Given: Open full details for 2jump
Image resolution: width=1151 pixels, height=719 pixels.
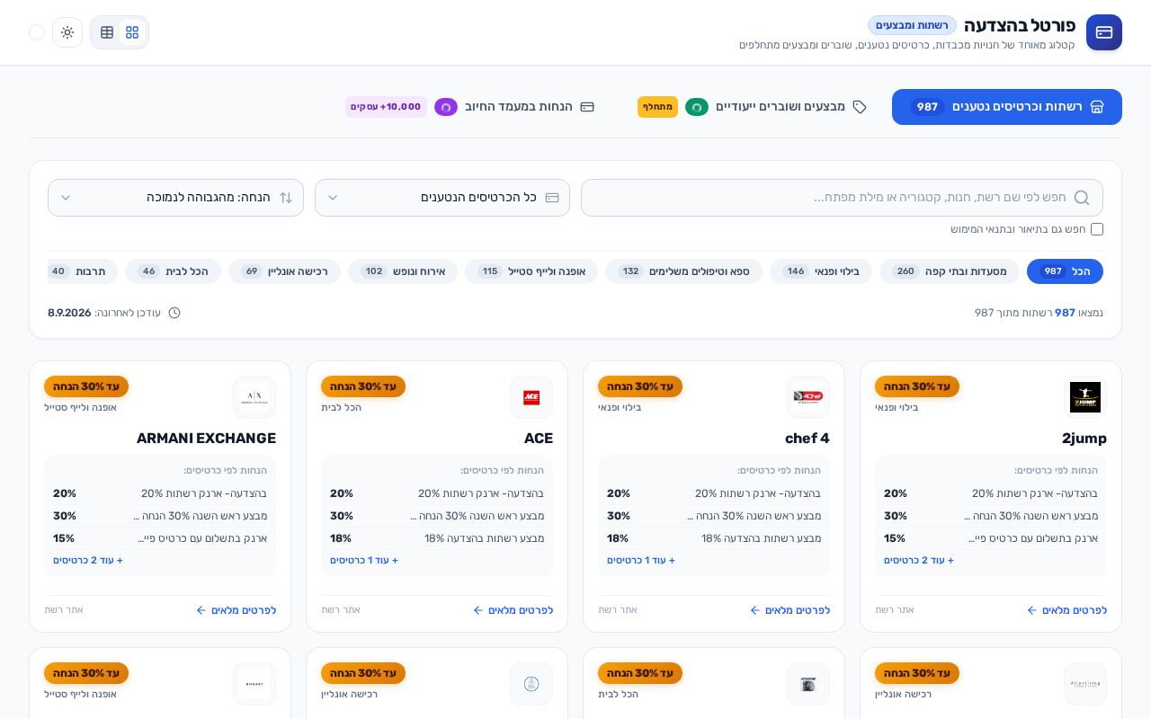Looking at the screenshot, I should pos(1066,610).
